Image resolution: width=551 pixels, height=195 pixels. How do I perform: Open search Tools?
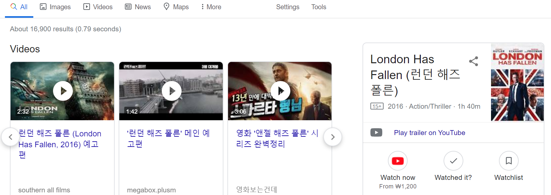point(319,7)
